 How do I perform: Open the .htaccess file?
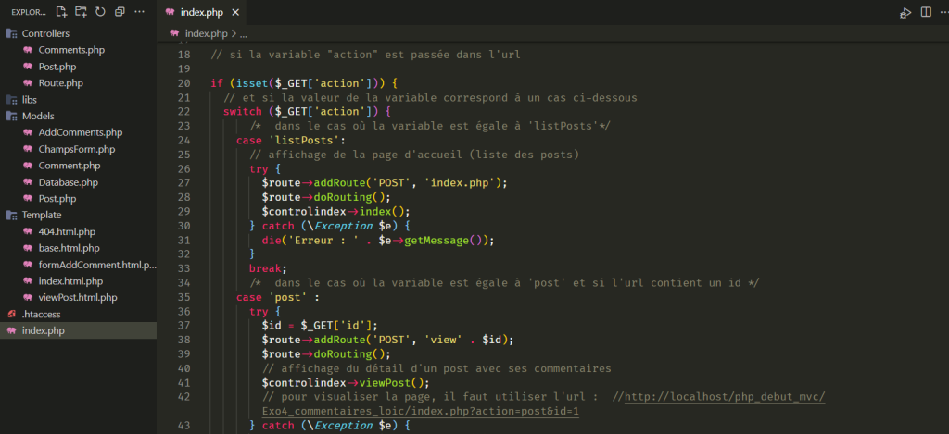pos(42,314)
